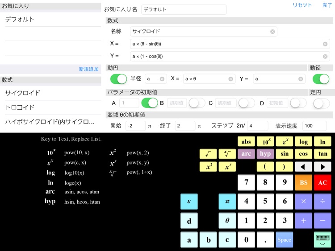The image size is (335, 251).
Task: Click the 表示速度 display speed field
Action: point(314,126)
